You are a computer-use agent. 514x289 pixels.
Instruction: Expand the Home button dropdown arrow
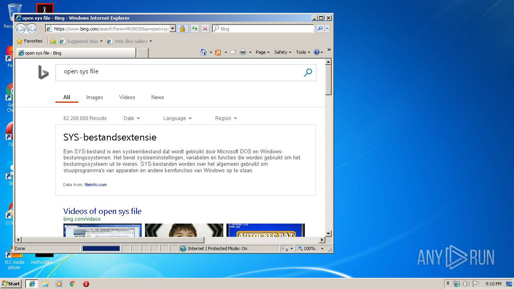pyautogui.click(x=211, y=52)
